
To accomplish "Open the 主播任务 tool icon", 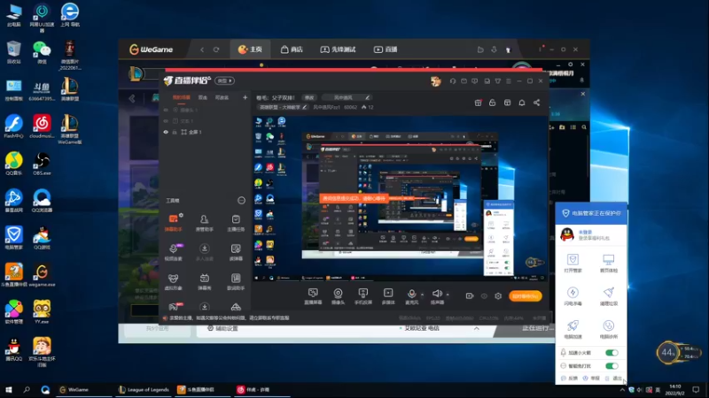I will (236, 223).
